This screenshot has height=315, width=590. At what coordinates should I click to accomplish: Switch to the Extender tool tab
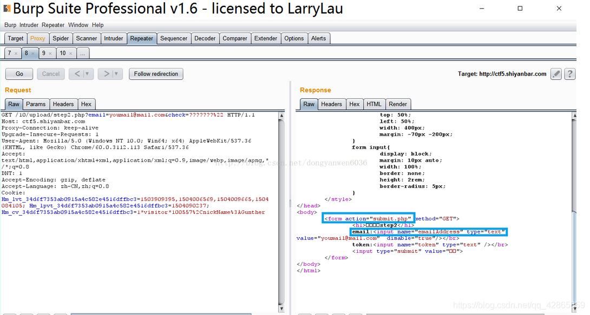(266, 38)
